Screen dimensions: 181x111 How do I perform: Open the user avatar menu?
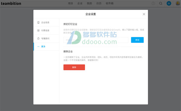[178, 3]
